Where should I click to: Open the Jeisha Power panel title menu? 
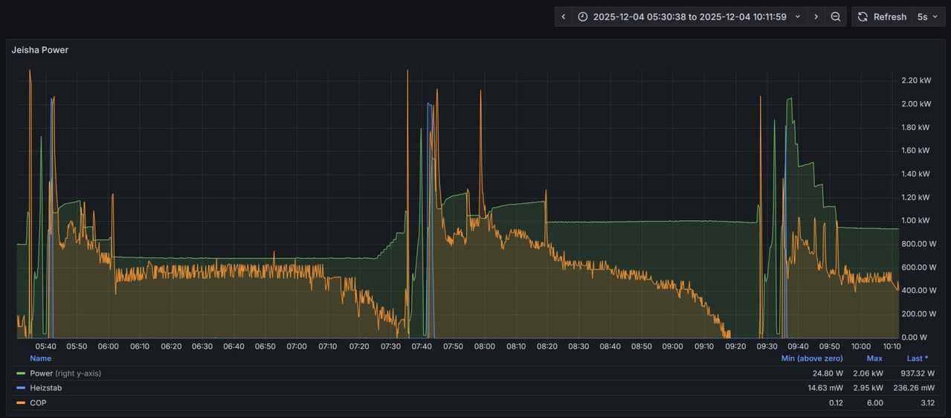[x=40, y=50]
